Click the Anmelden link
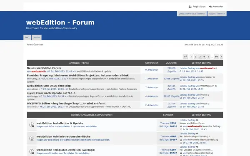Viewport: 250px width, 156px height. coord(217,7)
